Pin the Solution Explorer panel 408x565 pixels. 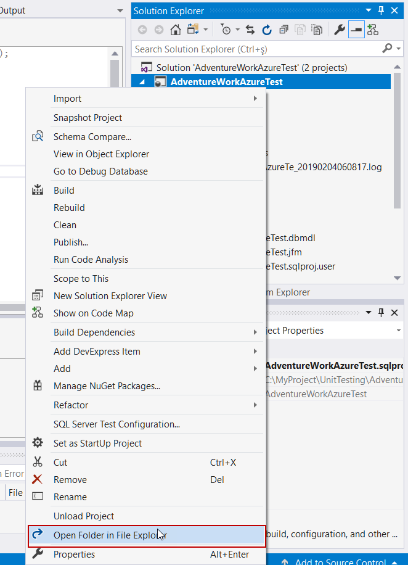click(x=381, y=11)
